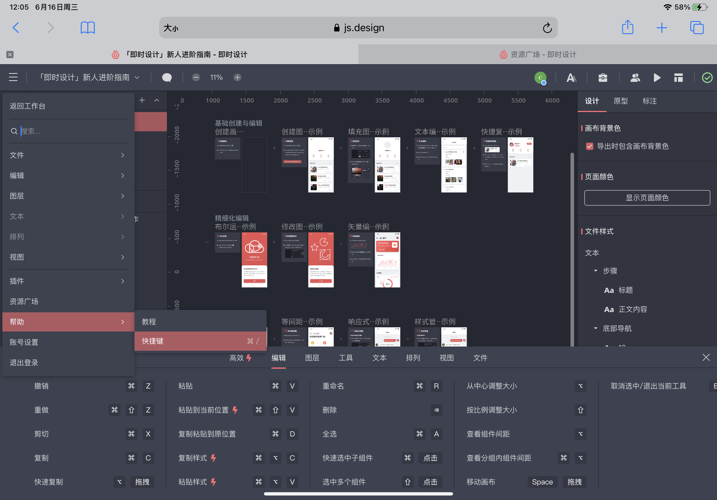Reload the js.design page
717x500 pixels.
(547, 28)
